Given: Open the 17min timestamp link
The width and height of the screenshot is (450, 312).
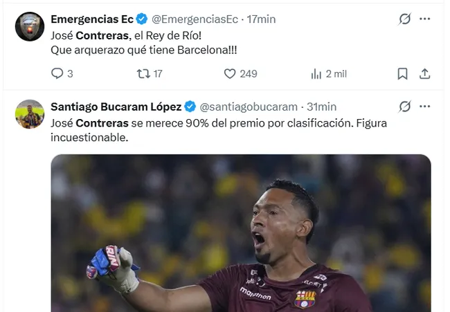Looking at the screenshot, I should [x=261, y=19].
